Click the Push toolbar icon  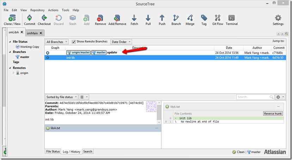162,20
